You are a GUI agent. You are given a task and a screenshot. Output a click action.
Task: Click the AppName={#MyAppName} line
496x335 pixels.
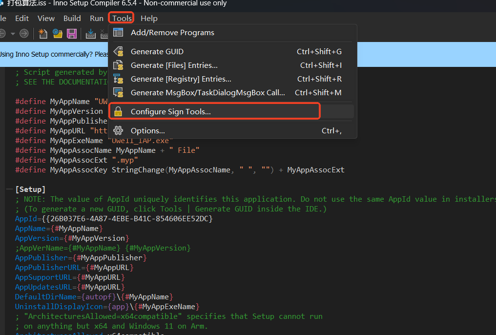pyautogui.click(x=59, y=229)
